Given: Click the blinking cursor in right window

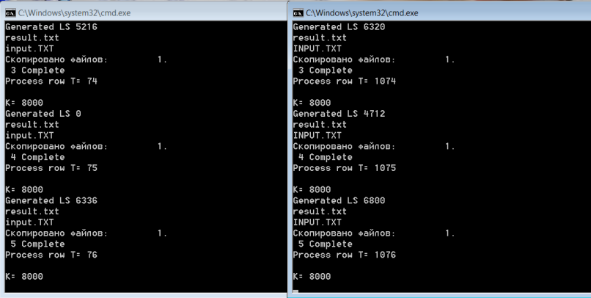Looking at the screenshot, I should (296, 291).
